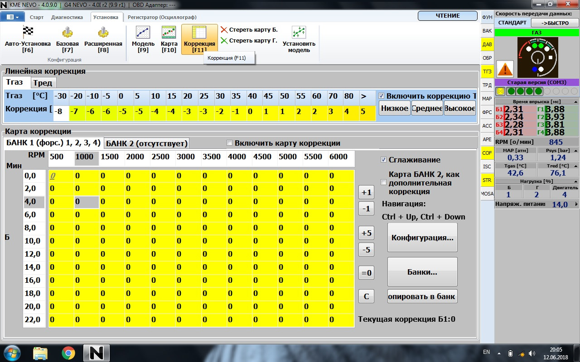Click Стереть карту Г. green cross
580x362 pixels.
(224, 41)
